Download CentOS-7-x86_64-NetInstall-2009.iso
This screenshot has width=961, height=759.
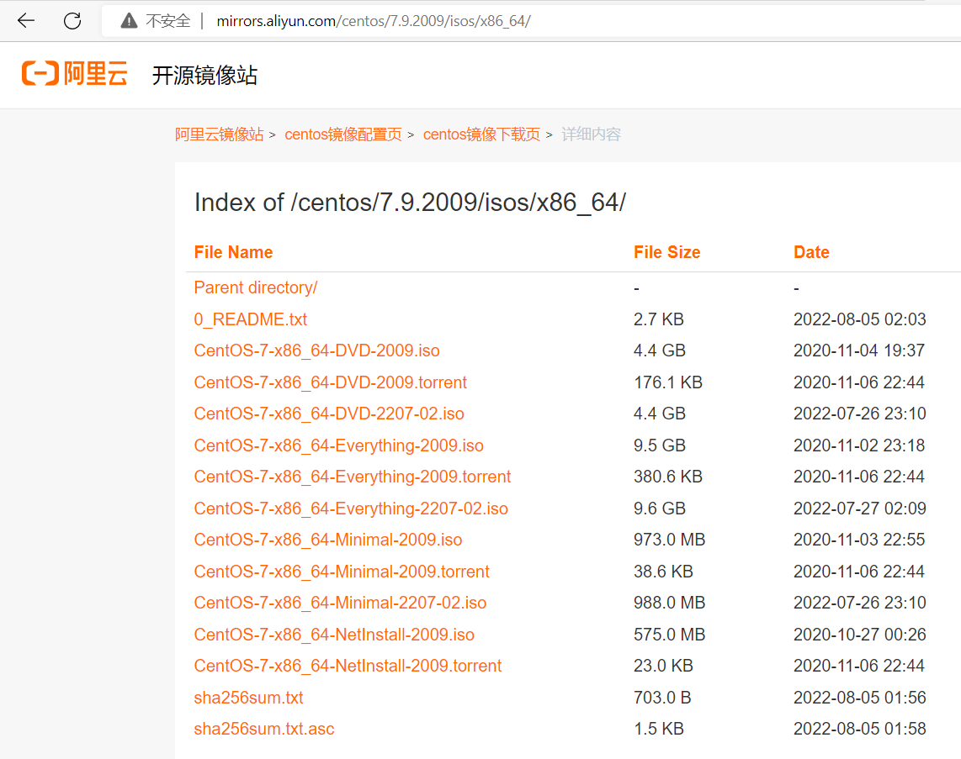pyautogui.click(x=334, y=635)
